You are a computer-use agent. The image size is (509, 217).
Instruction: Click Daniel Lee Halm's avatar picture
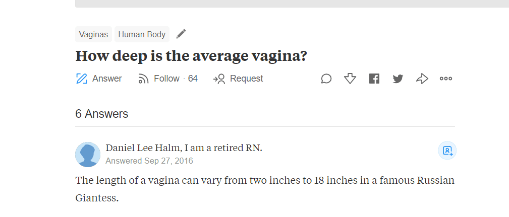[88, 155]
